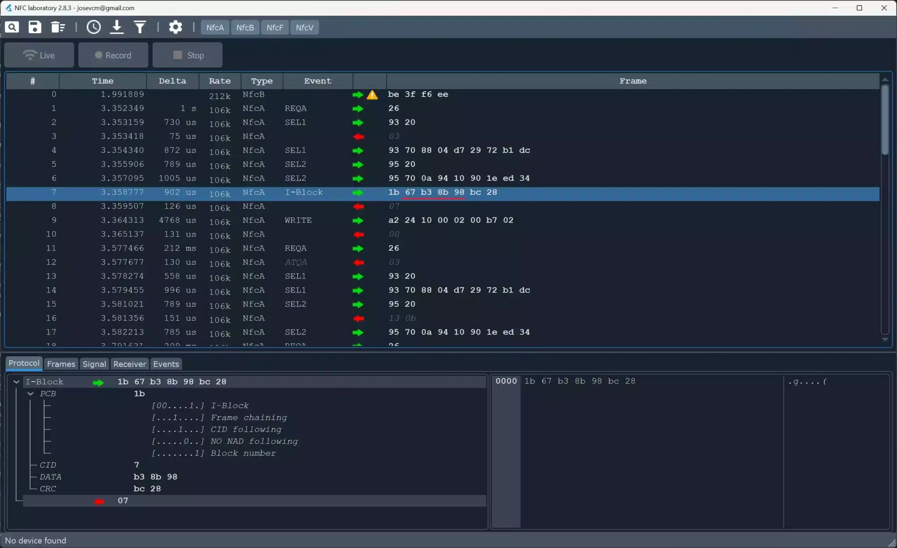Switch to the Signal tab
The width and height of the screenshot is (897, 548).
tap(94, 364)
